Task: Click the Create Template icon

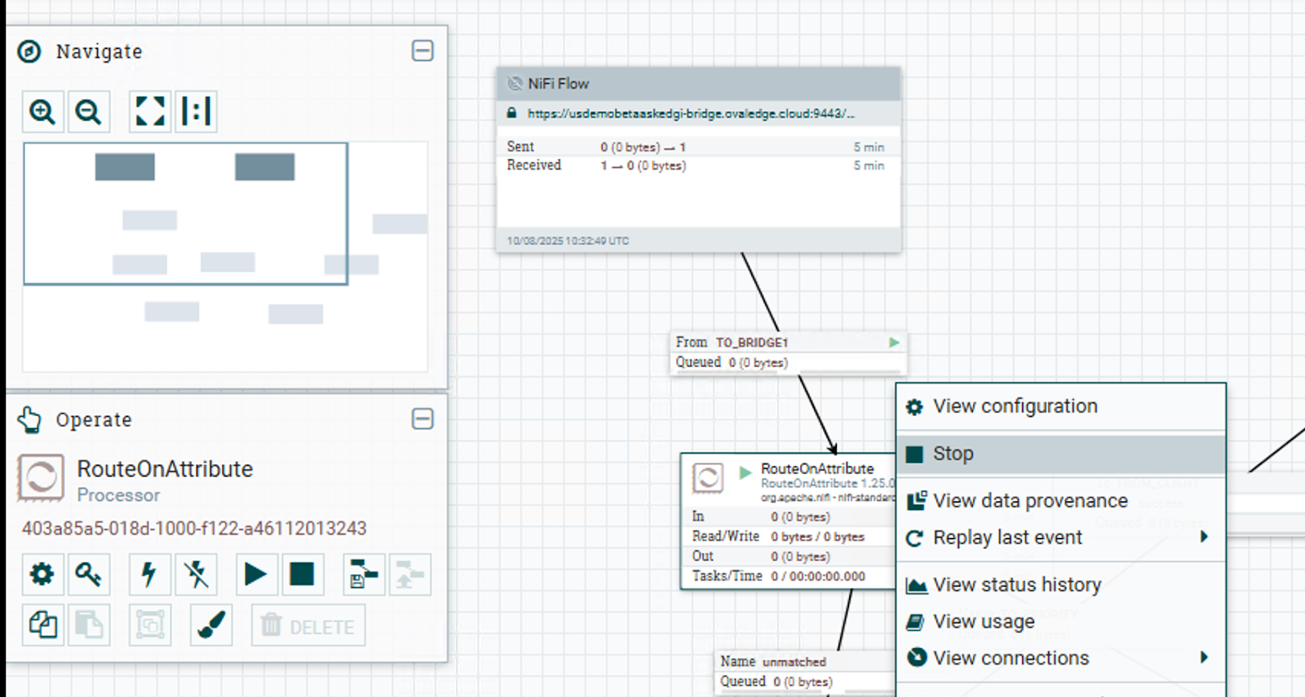Action: 364,575
